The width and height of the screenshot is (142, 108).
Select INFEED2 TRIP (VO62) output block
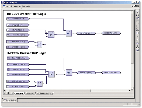tap(111, 72)
